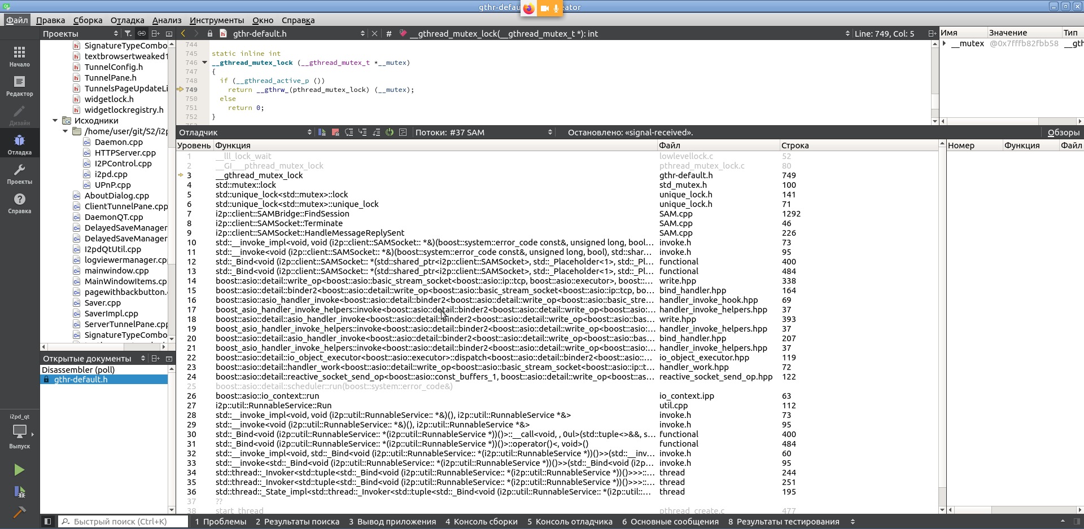
Task: Click Line: 749, Col: 5 indicator
Action: [x=884, y=34]
